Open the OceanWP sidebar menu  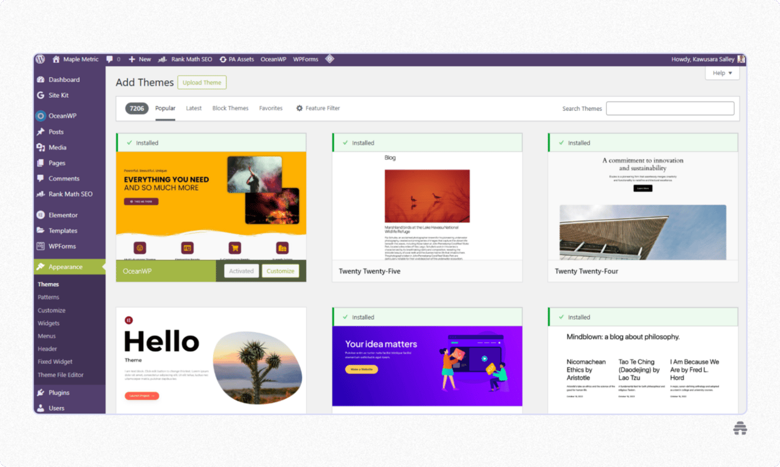tap(63, 115)
